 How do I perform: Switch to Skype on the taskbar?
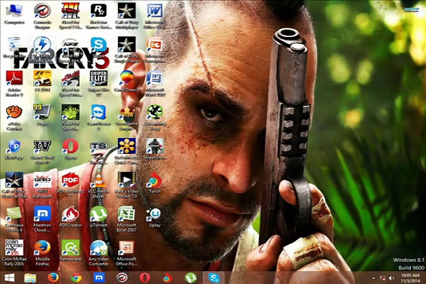tap(214, 278)
